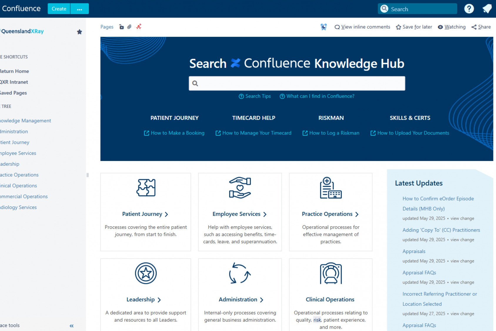View change for Appraisals update
496x331 pixels.
pyautogui.click(x=462, y=261)
